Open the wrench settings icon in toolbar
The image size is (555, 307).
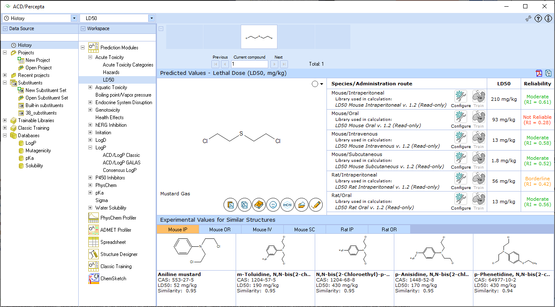click(x=528, y=18)
